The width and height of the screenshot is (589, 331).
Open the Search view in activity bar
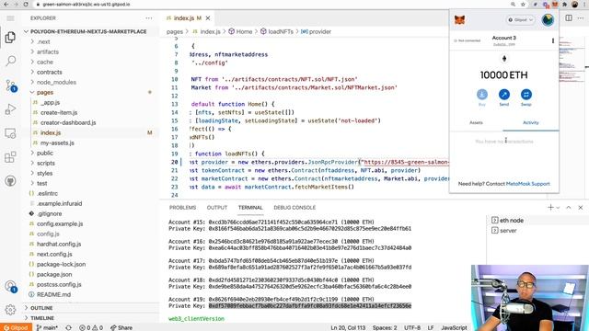click(10, 61)
